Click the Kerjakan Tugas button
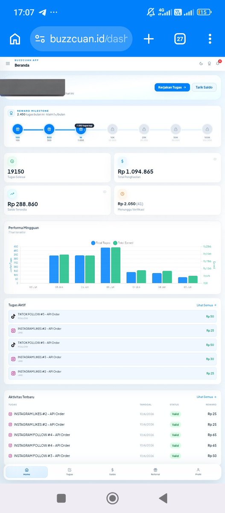Viewport: 225px width, 513px height. coord(172,87)
